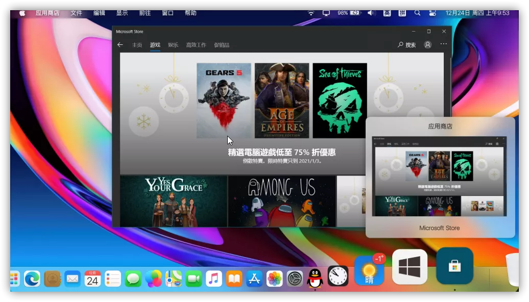The height and width of the screenshot is (302, 529).
Task: Select the 游戏 tab
Action: 155,45
